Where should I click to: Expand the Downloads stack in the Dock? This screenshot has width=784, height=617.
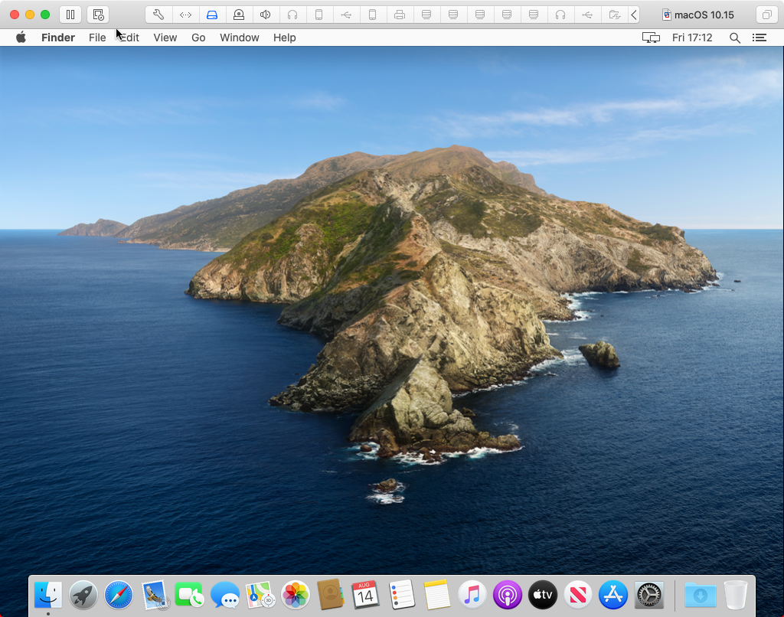(x=701, y=595)
